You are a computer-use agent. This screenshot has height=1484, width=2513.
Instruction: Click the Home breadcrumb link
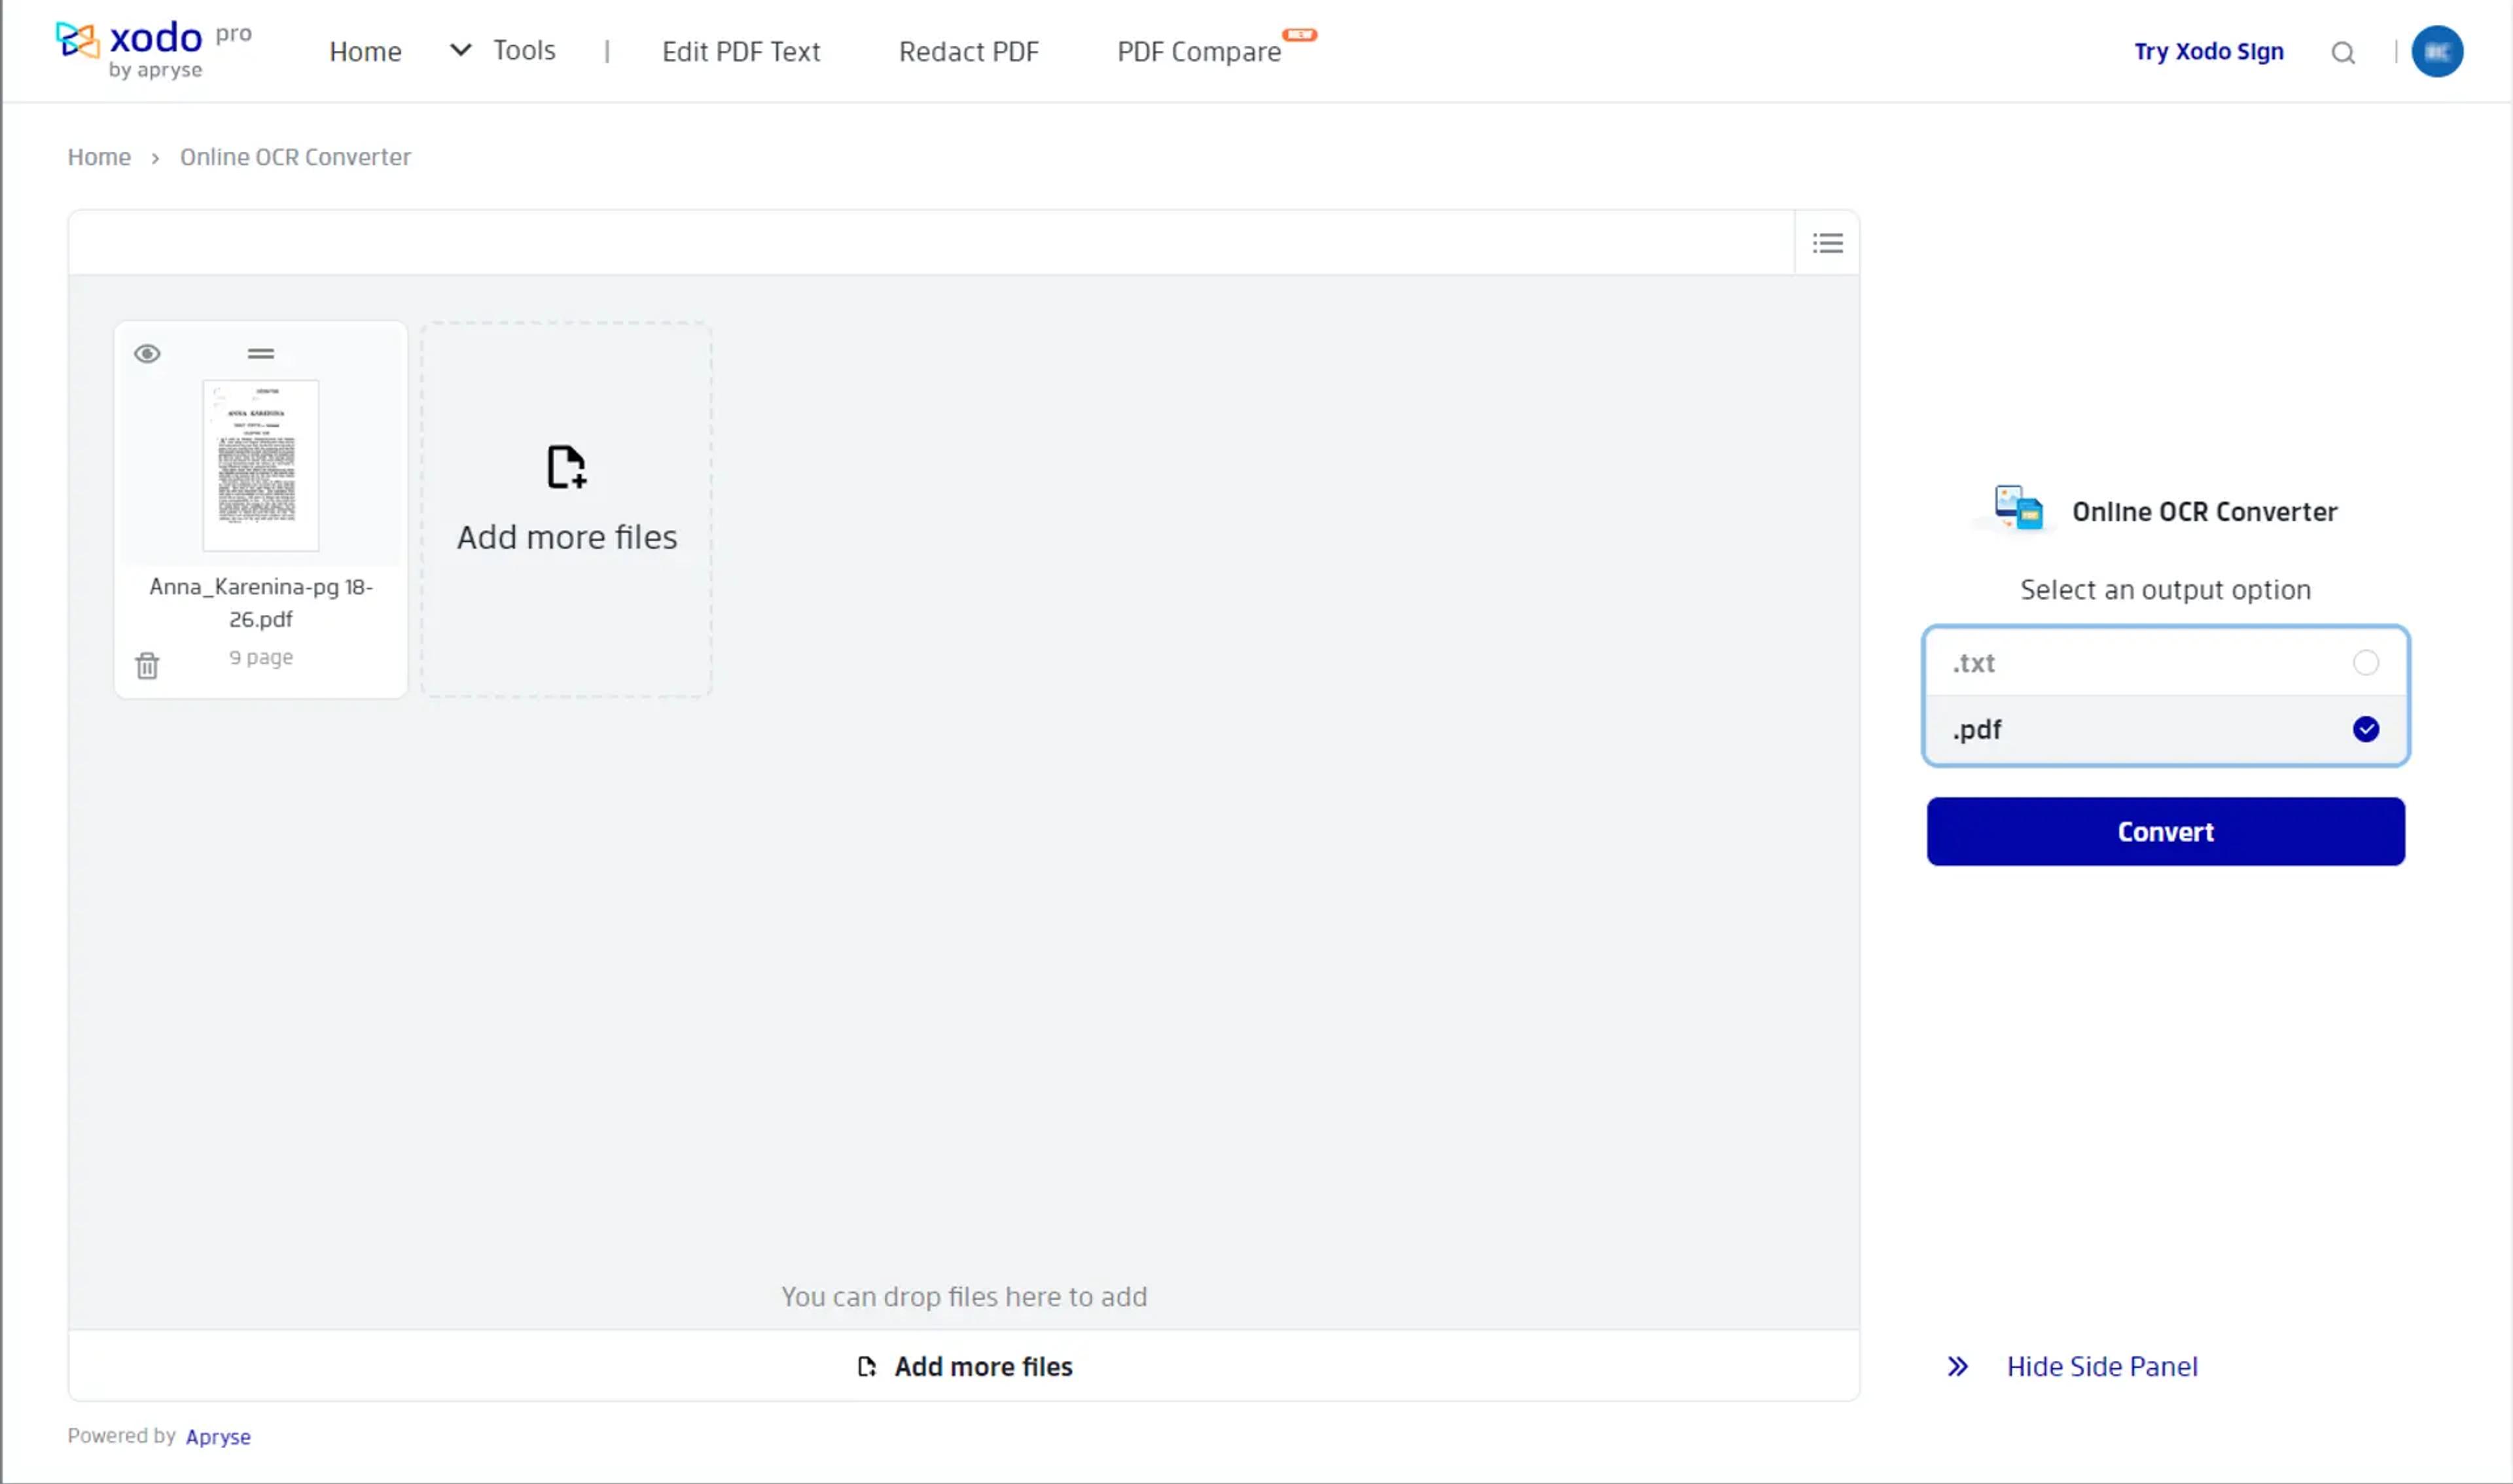click(99, 157)
